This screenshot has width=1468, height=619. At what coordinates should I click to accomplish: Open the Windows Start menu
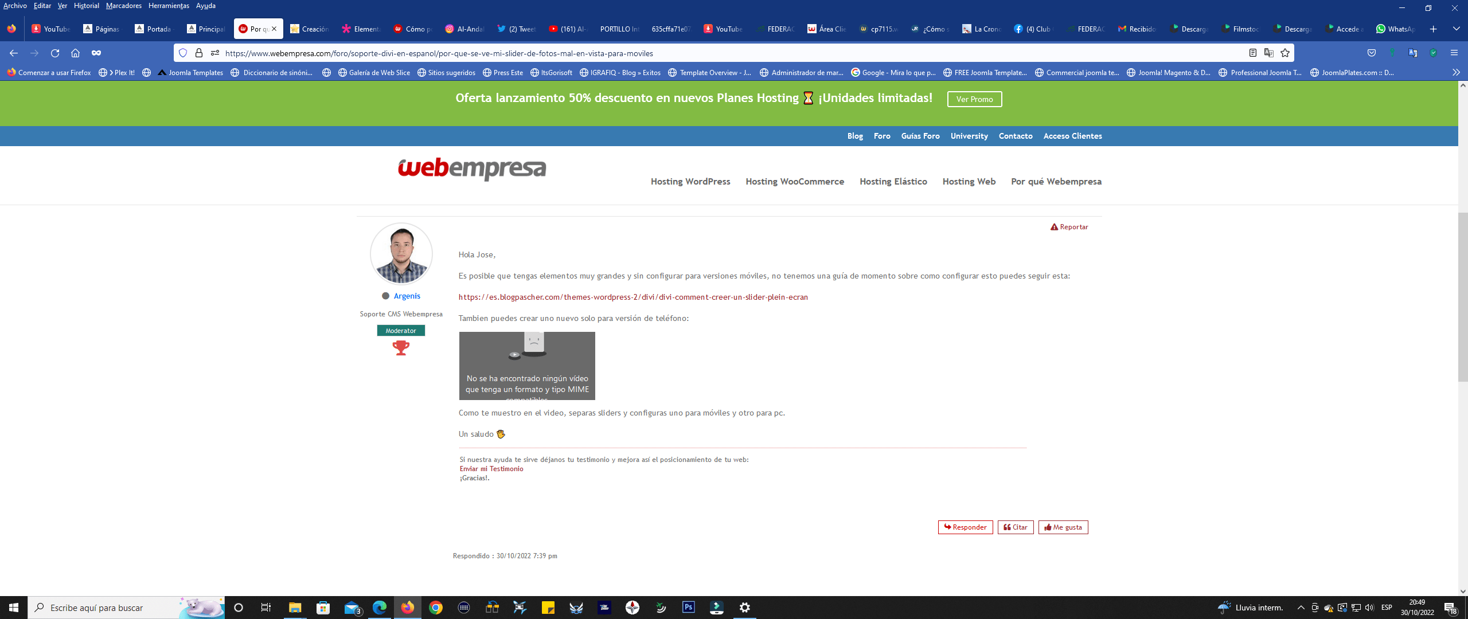(x=14, y=608)
